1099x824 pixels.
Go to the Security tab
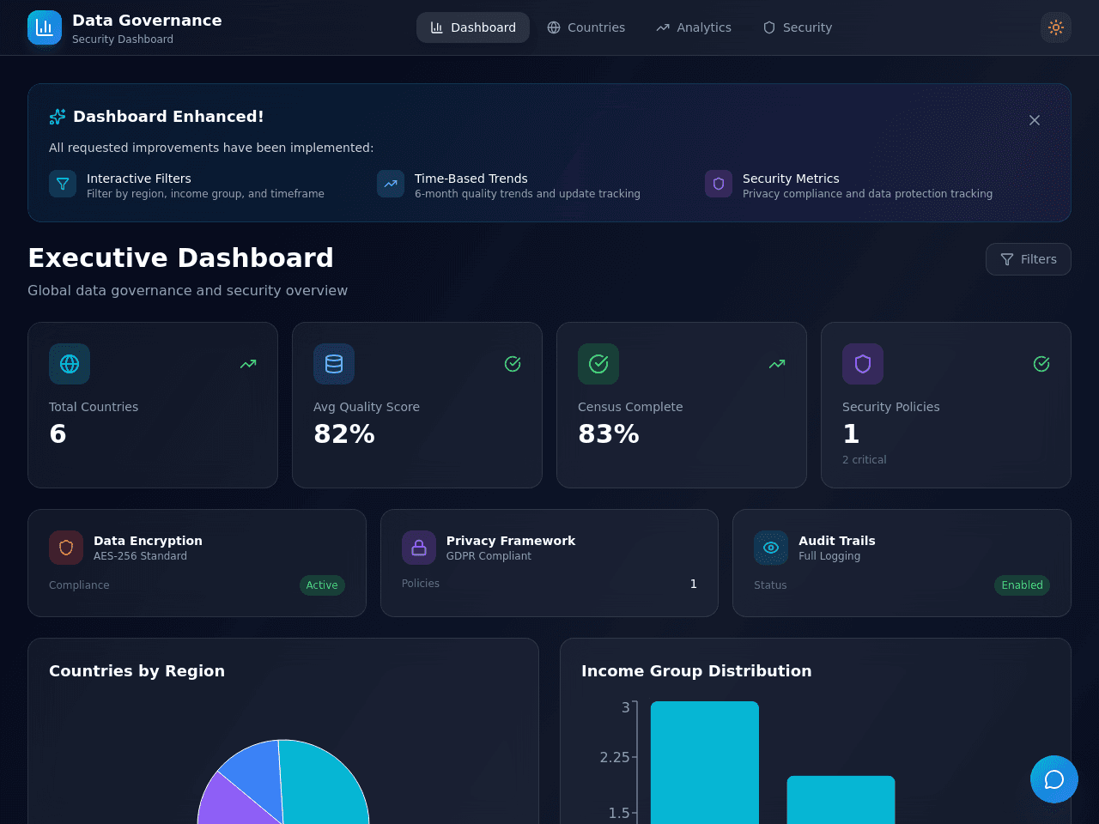coord(798,27)
